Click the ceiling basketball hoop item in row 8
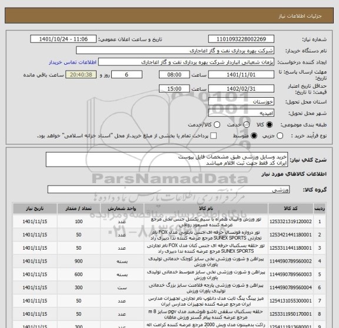 pyautogui.click(x=206, y=314)
